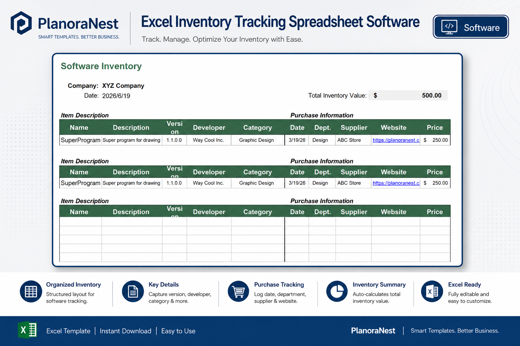Image resolution: width=520 pixels, height=346 pixels.
Task: Click the Key Details document icon
Action: [x=133, y=291]
